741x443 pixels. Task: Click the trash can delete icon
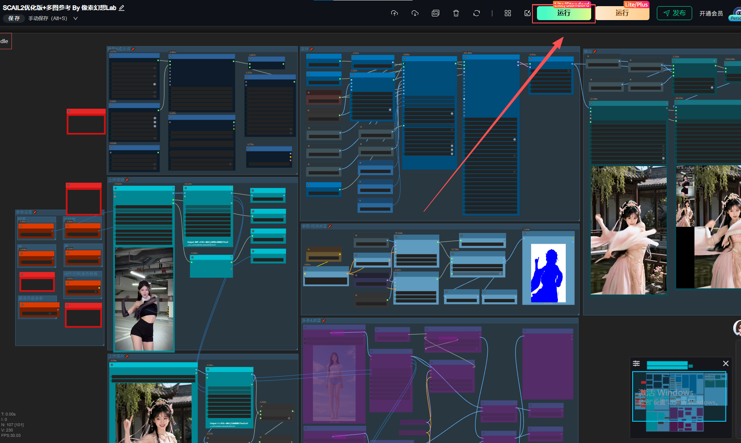[456, 13]
